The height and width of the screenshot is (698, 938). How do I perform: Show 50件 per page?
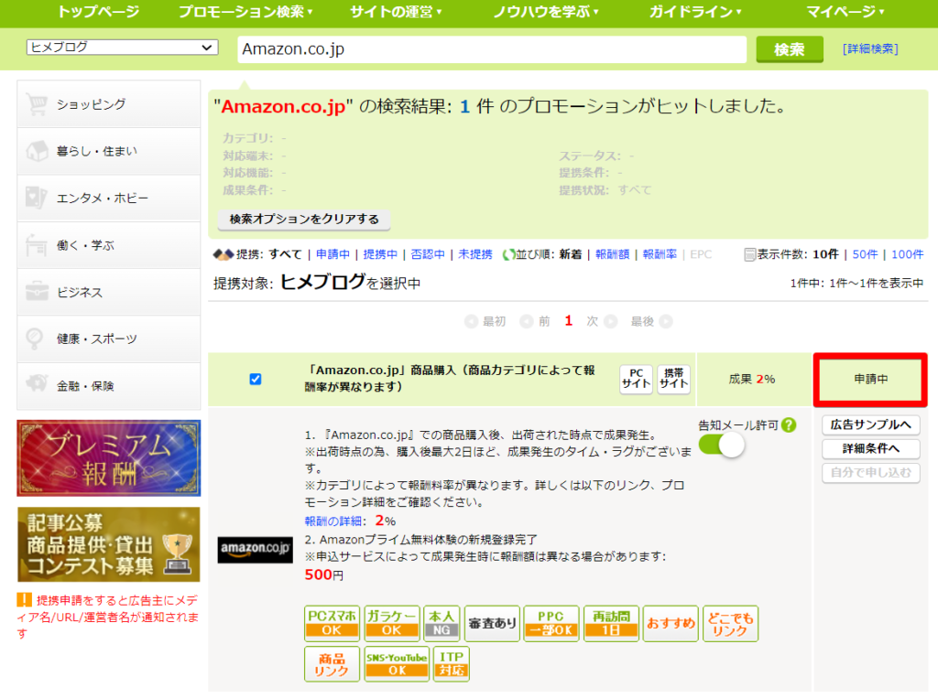point(865,254)
